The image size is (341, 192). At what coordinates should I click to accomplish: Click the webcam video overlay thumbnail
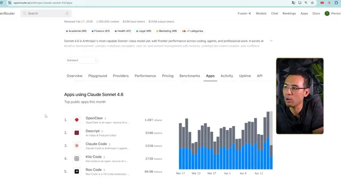point(299,96)
